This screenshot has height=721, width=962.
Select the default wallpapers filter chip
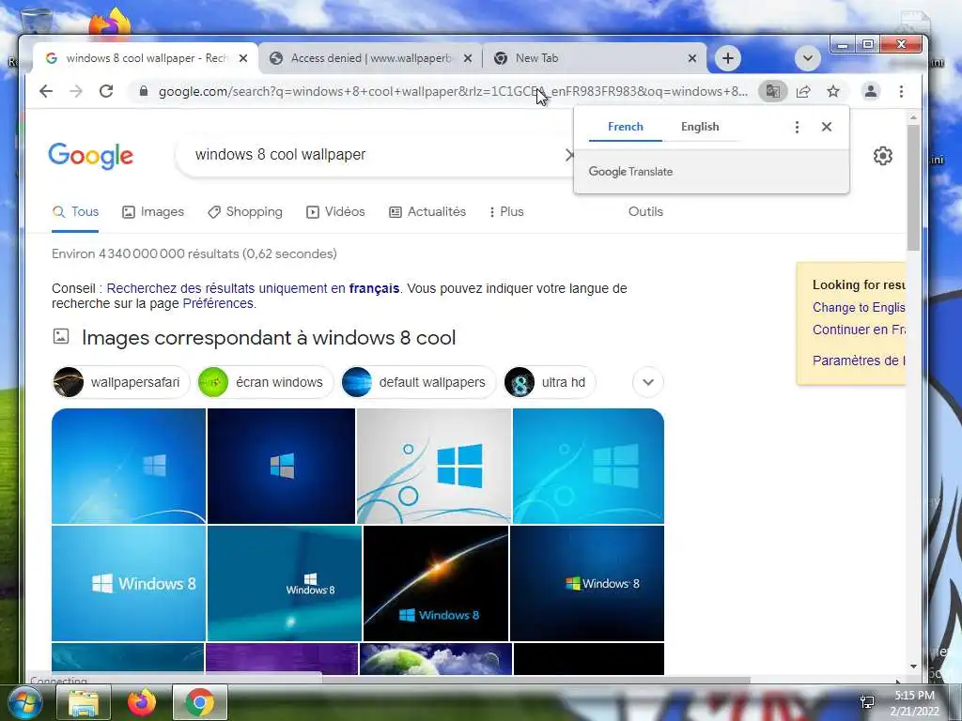click(418, 383)
